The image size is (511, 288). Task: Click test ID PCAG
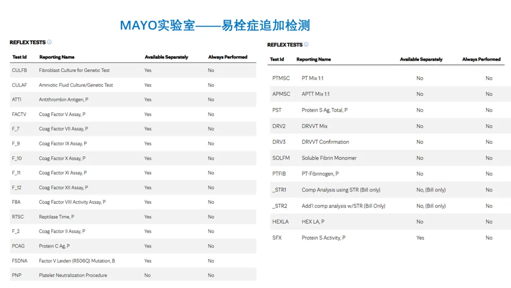click(x=18, y=246)
